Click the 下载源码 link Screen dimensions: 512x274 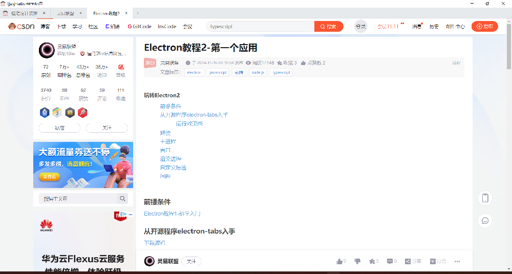click(x=155, y=243)
